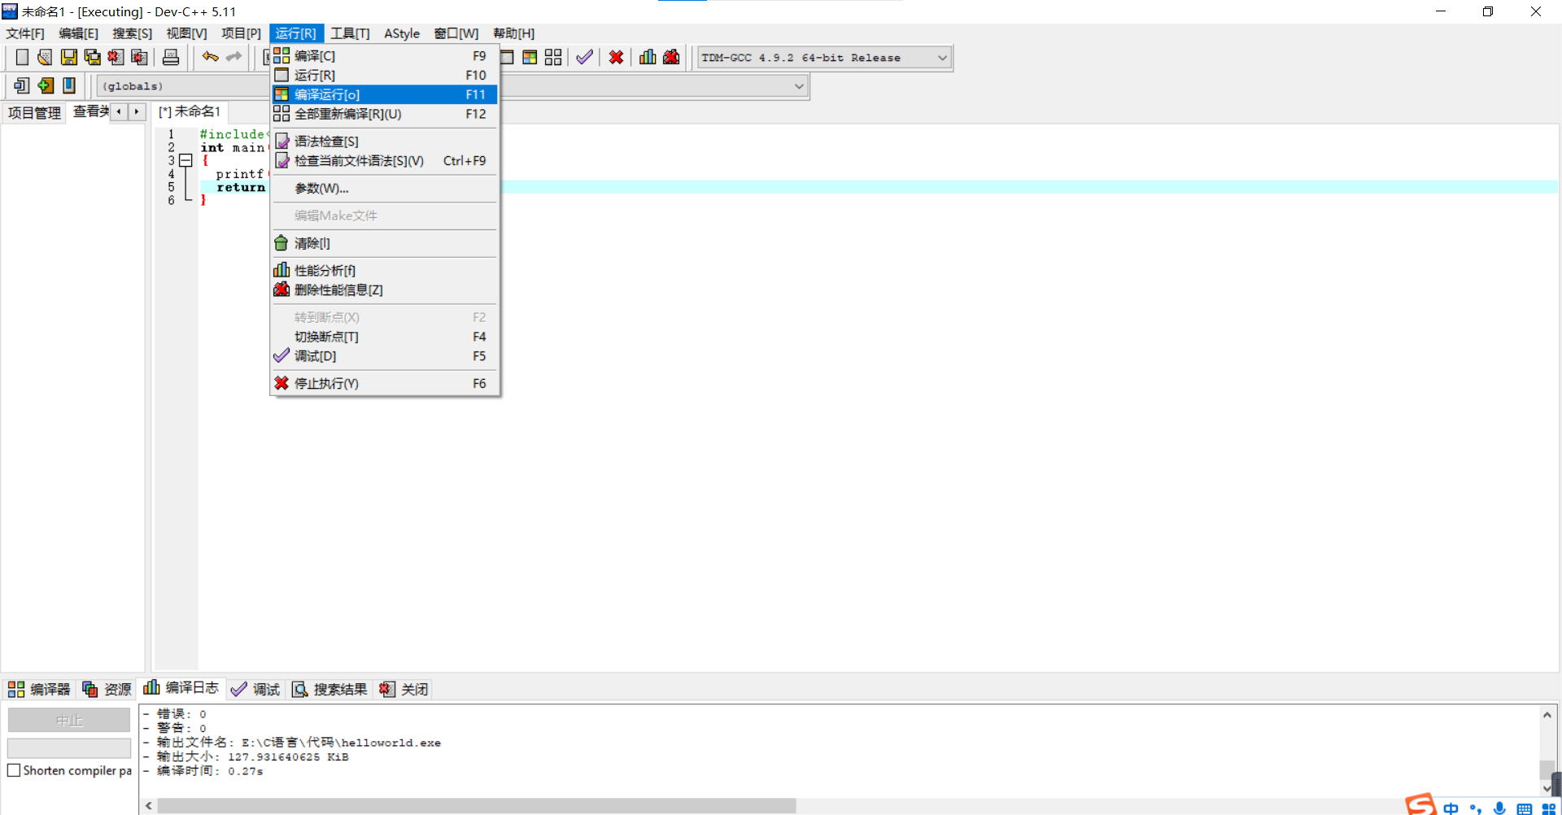Click the New file toolbar icon
This screenshot has width=1562, height=815.
pos(22,57)
